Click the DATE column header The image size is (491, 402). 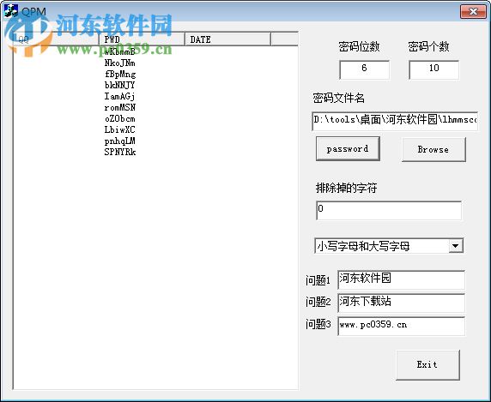pos(227,39)
